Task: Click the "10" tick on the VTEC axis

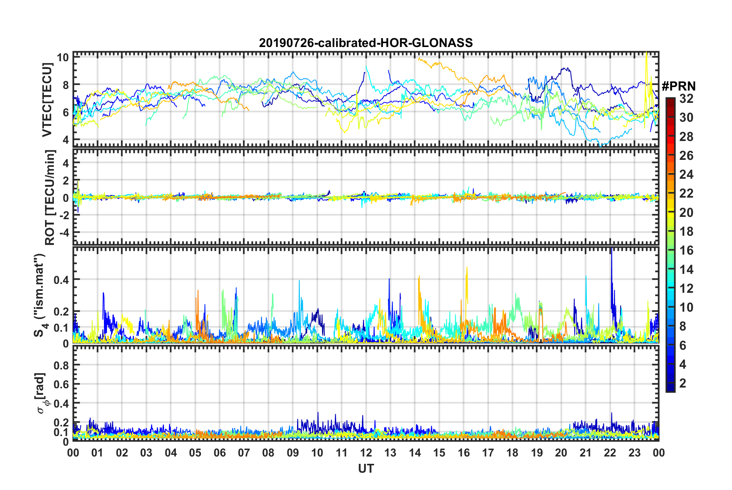Action: click(x=63, y=58)
